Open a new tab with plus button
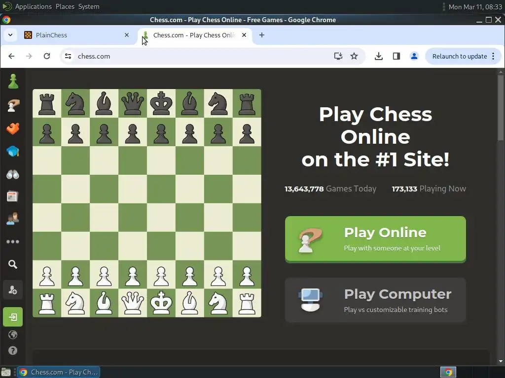Viewport: 505px width, 378px height. point(262,35)
